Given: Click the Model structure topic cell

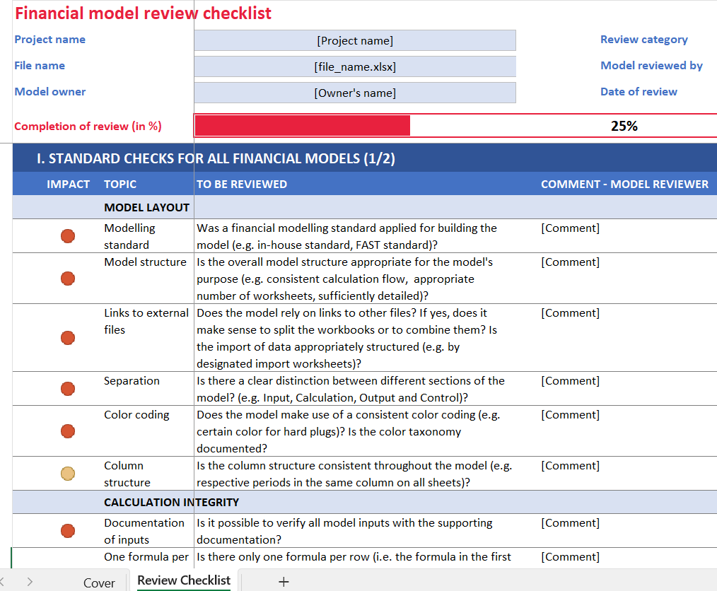Looking at the screenshot, I should [x=148, y=279].
